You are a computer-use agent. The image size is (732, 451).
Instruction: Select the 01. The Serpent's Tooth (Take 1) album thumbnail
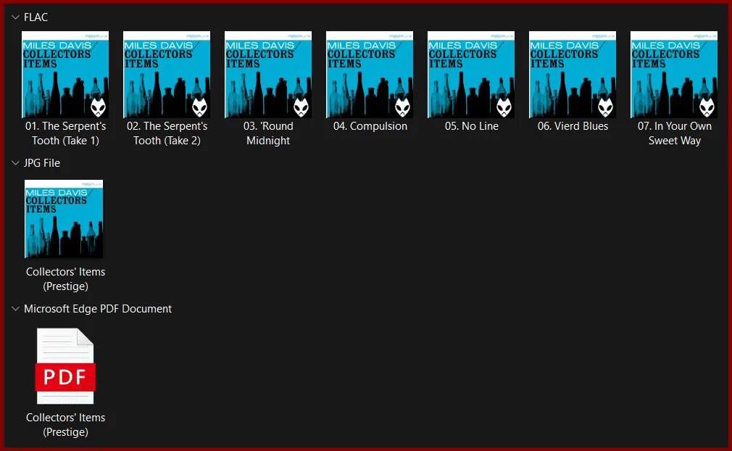click(x=65, y=75)
